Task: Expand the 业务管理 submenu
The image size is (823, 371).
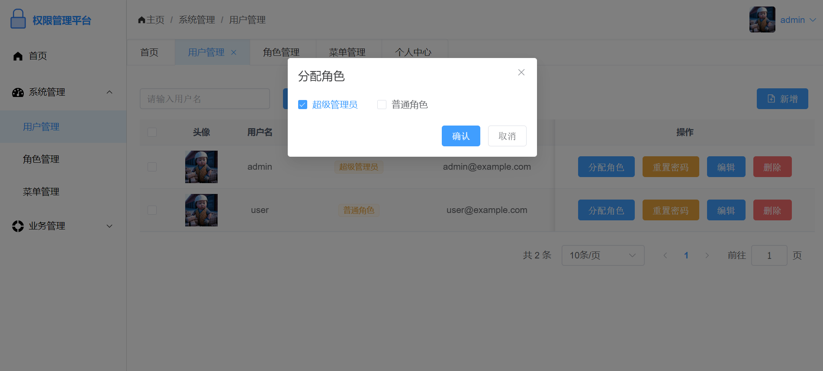Action: (109, 226)
